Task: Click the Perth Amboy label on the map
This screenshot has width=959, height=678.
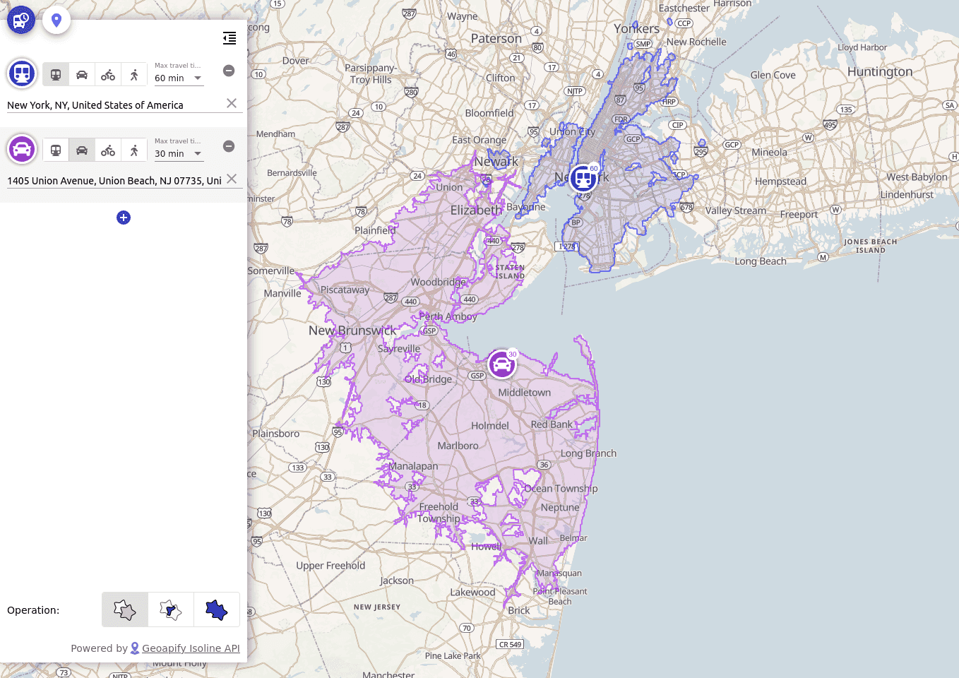Action: coord(448,316)
